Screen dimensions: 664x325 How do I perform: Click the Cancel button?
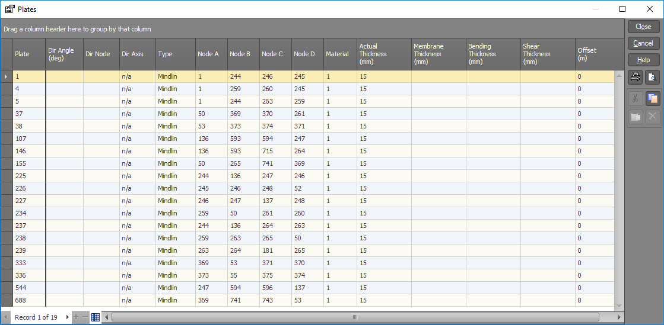click(643, 43)
